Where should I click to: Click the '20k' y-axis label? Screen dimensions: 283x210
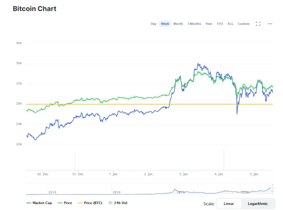click(x=19, y=144)
